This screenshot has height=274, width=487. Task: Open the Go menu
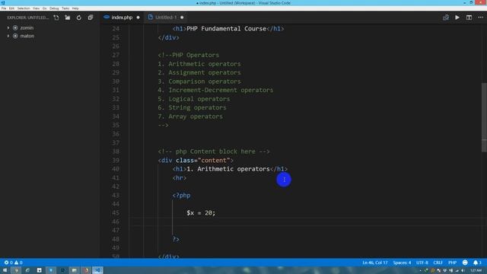(44, 8)
